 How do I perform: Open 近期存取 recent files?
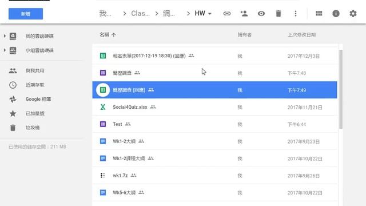coord(35,85)
